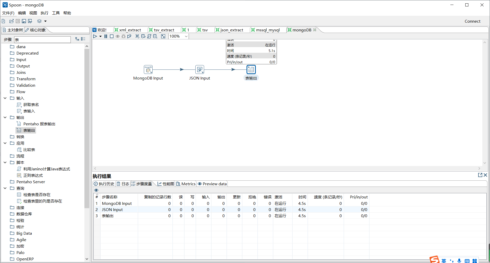This screenshot has height=263, width=490.
Task: Open the perspectives dropdown arrow
Action: (45, 21)
